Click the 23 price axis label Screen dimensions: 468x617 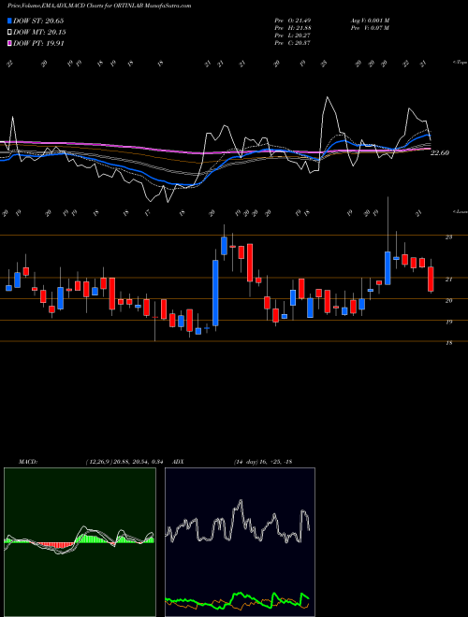(448, 237)
